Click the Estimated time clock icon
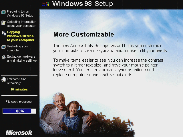Viewport: 183px width, 137px height. click(x=4, y=80)
